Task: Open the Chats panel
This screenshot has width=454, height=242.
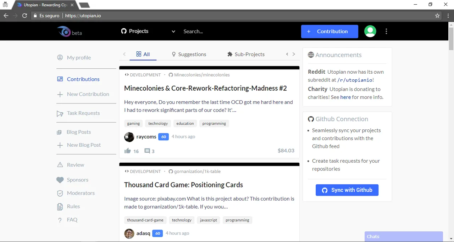Action: [404, 236]
